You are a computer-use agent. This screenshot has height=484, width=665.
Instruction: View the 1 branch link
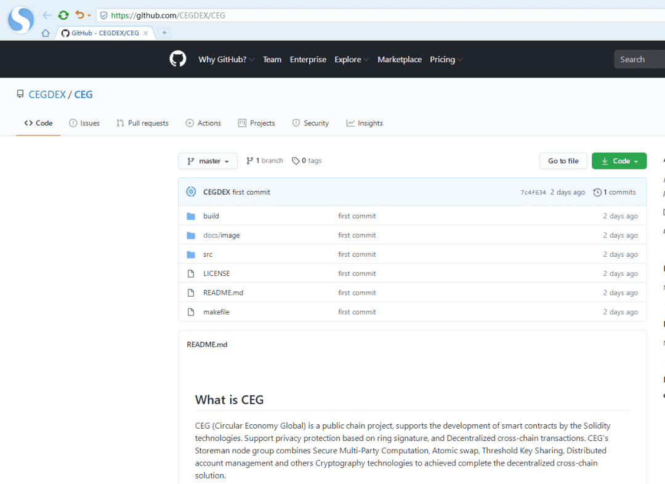click(x=265, y=160)
